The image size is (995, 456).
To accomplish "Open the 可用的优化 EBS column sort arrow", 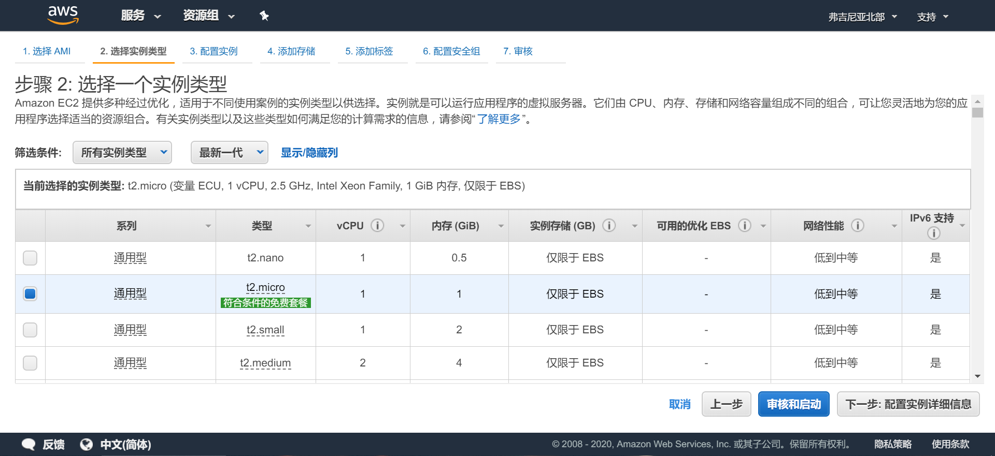I will pos(763,226).
